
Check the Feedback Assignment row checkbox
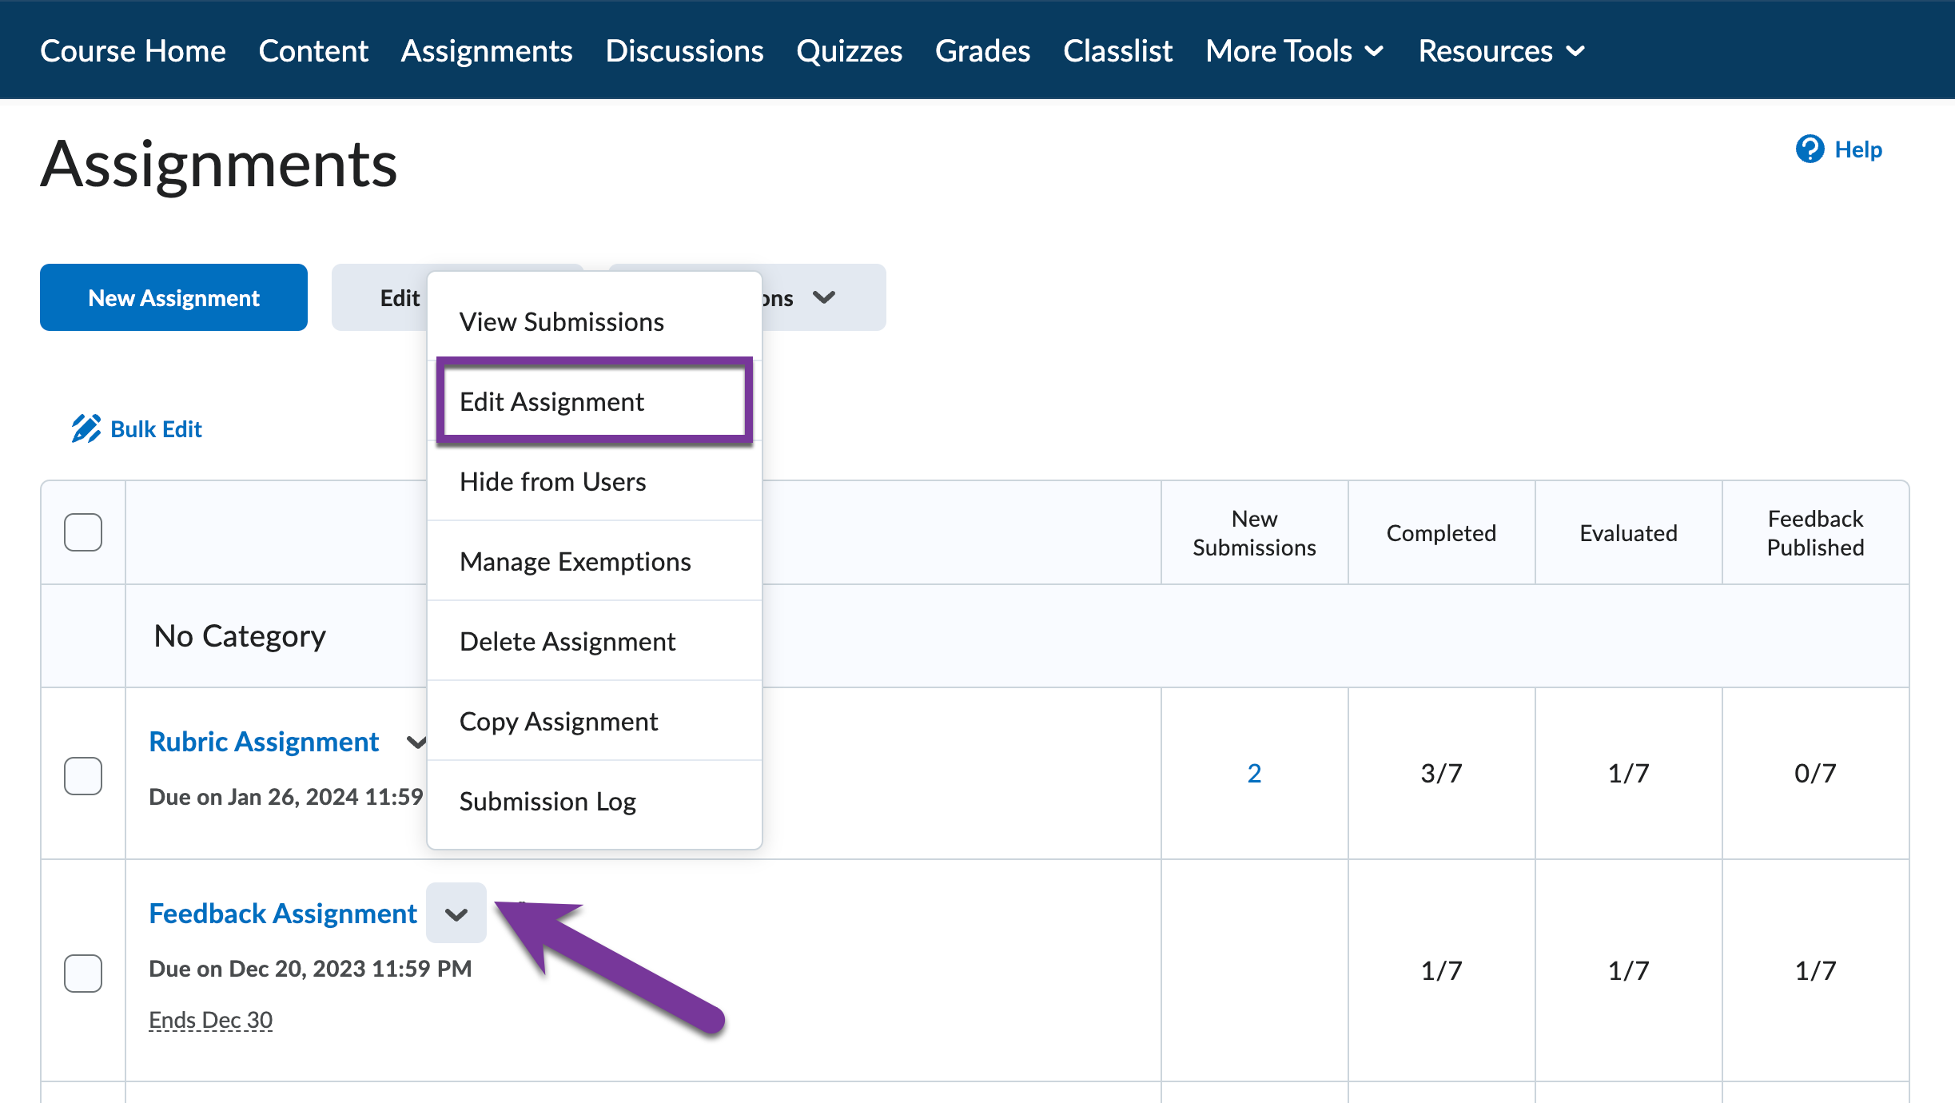82,974
